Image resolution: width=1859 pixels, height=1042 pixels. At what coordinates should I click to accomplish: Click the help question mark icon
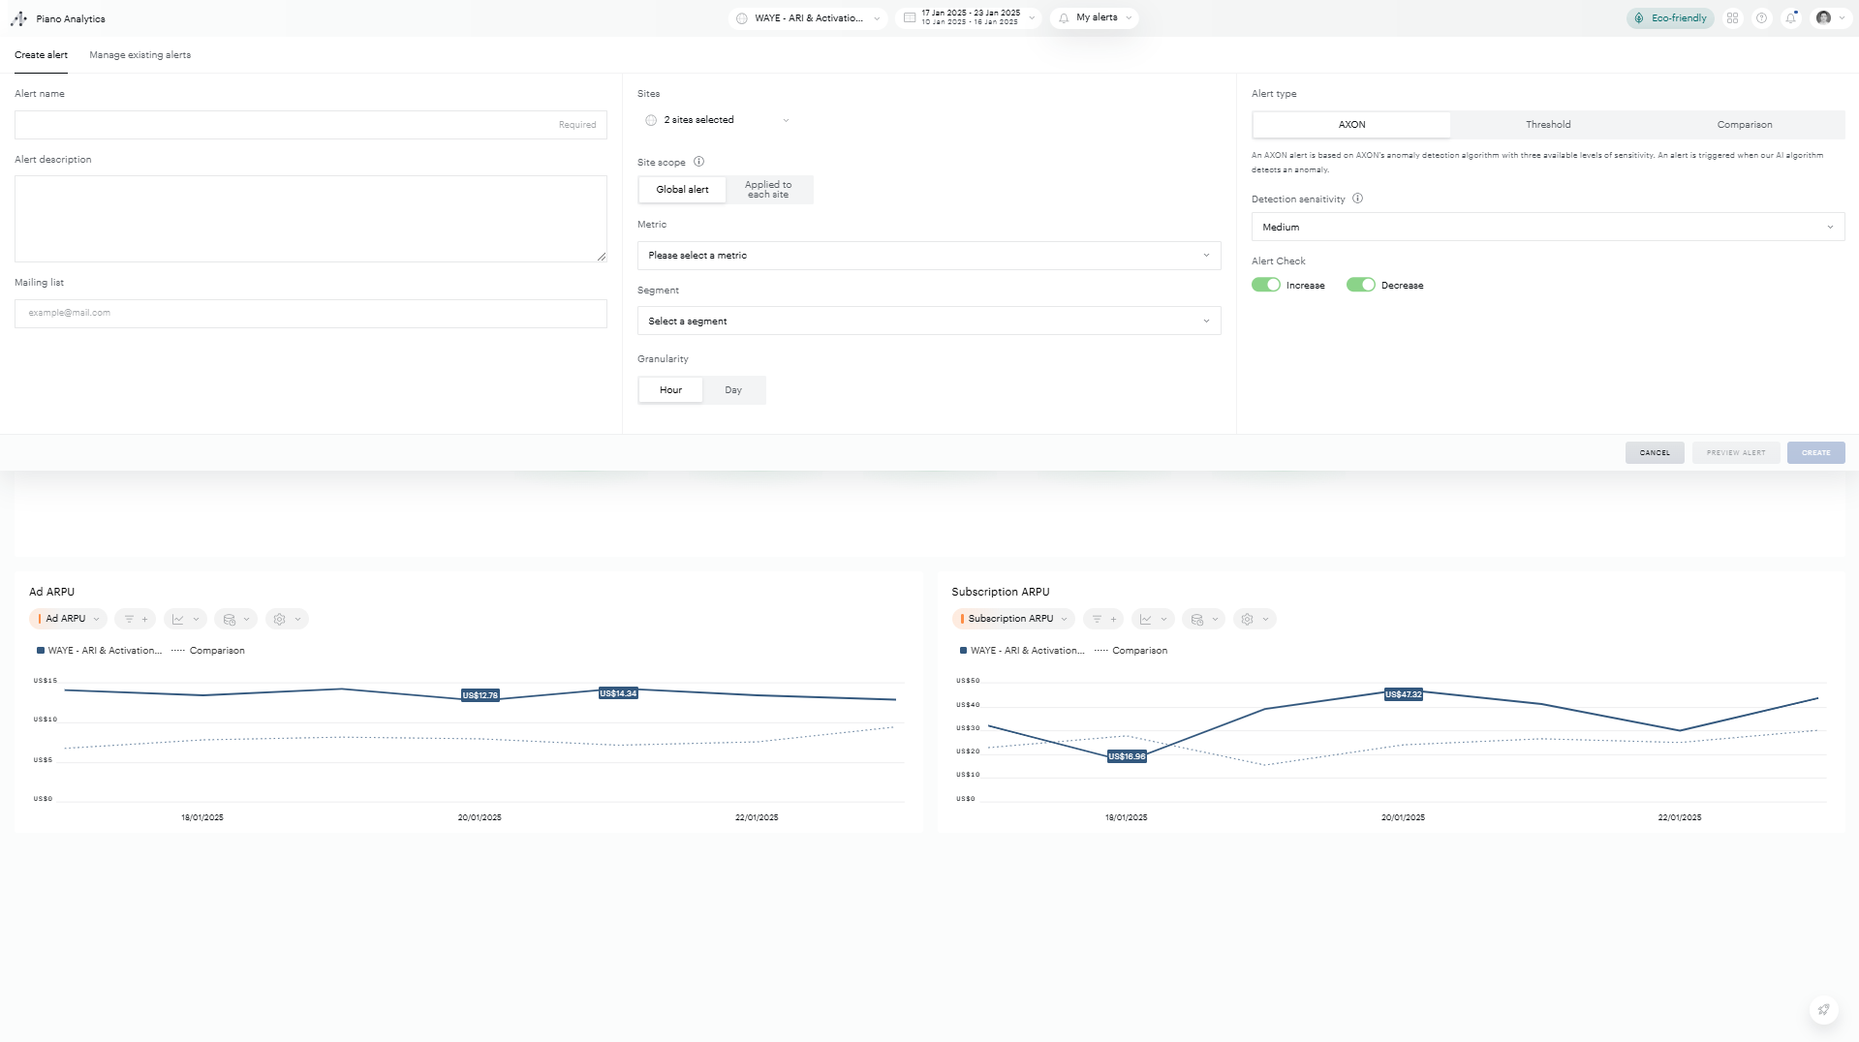coord(1761,18)
